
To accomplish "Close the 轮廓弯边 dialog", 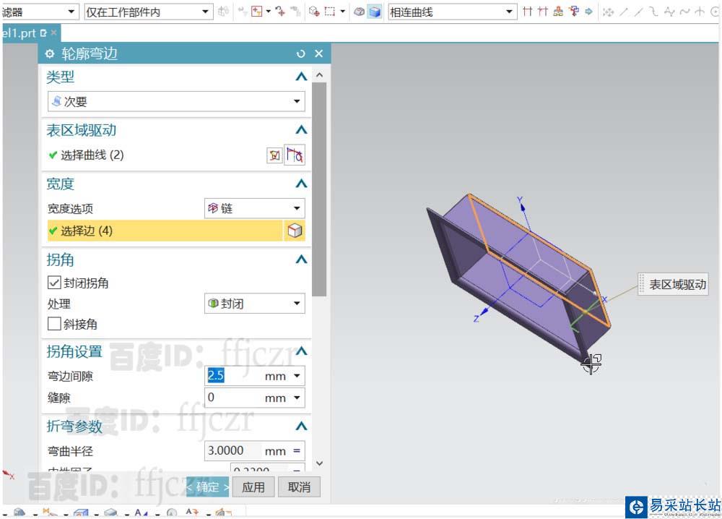I will tap(318, 53).
